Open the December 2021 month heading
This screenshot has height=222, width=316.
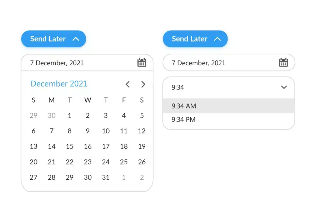tap(59, 84)
